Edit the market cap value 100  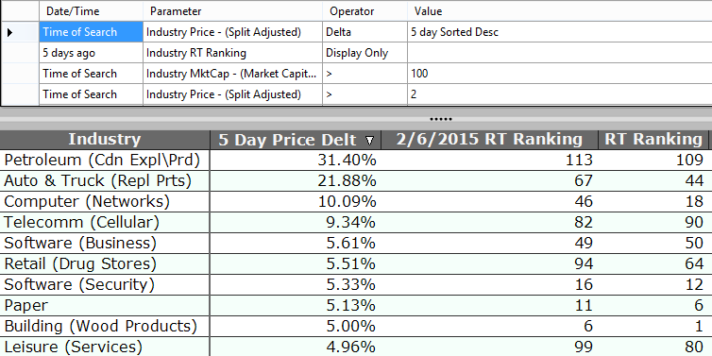559,74
